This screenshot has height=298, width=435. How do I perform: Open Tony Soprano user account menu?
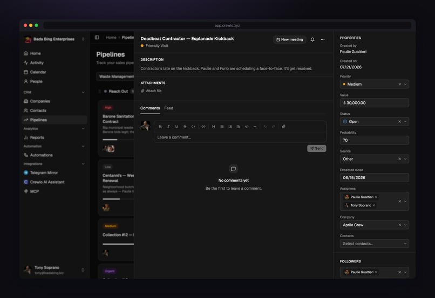pyautogui.click(x=55, y=270)
